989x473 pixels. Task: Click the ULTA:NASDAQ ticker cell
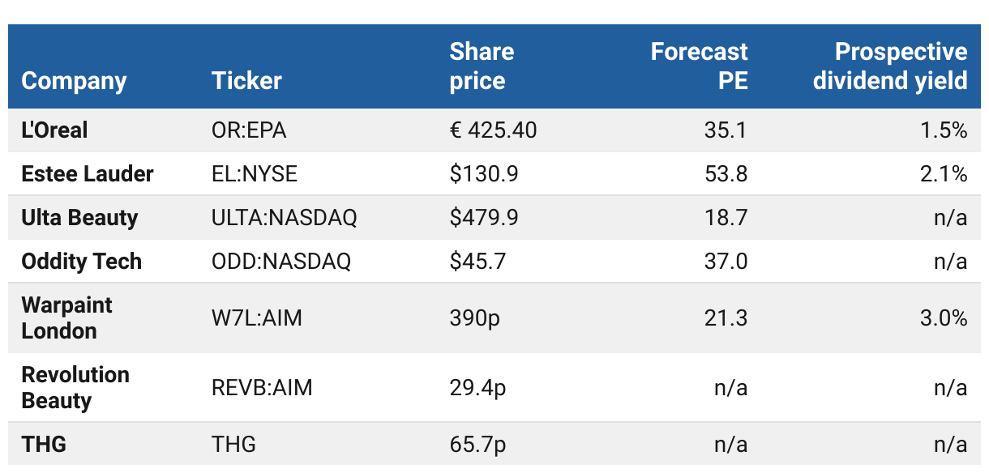[284, 217]
